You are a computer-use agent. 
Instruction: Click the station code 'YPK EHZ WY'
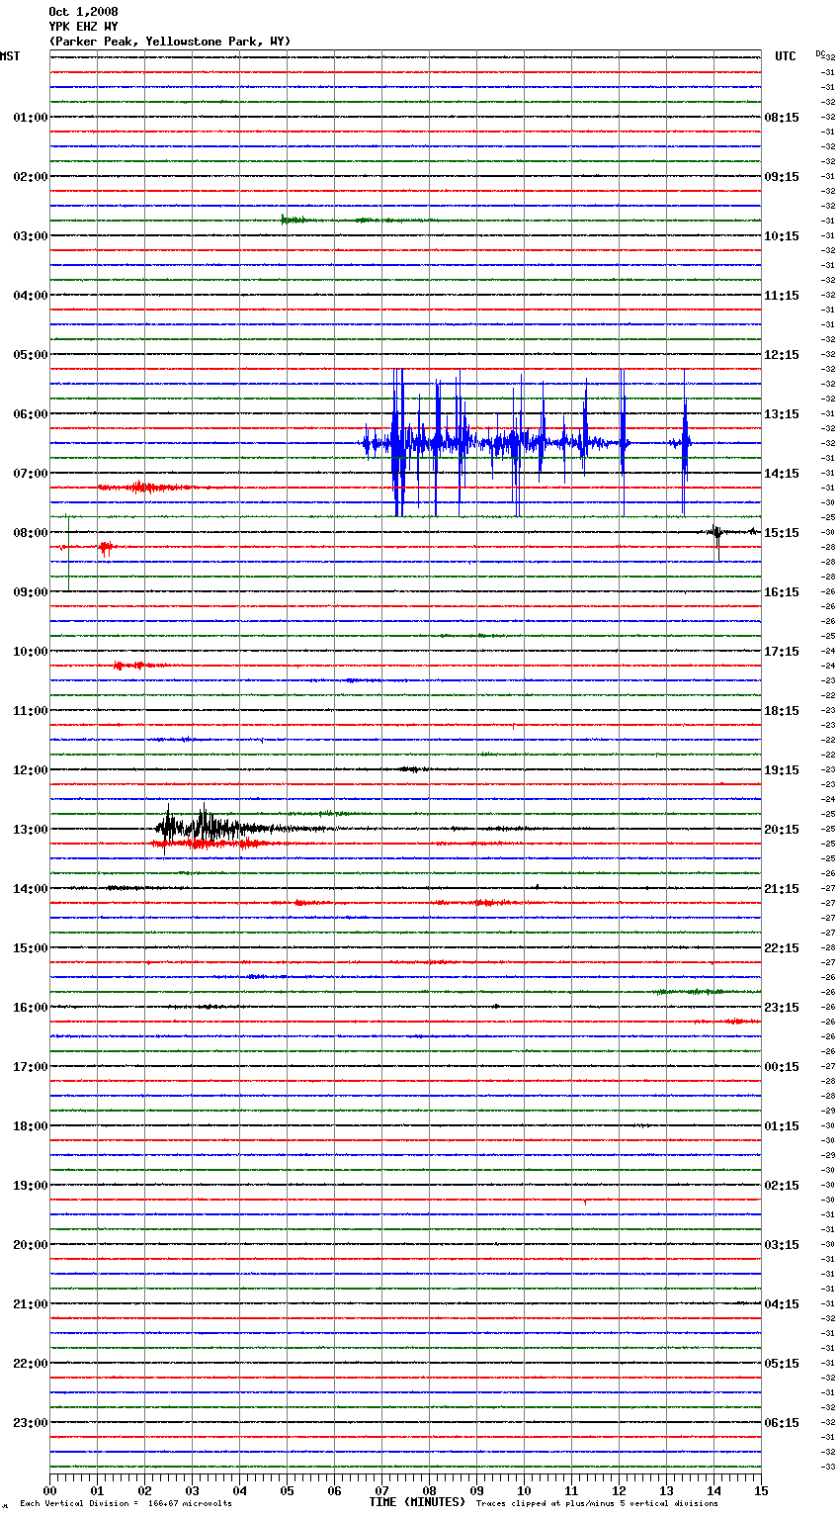(83, 27)
